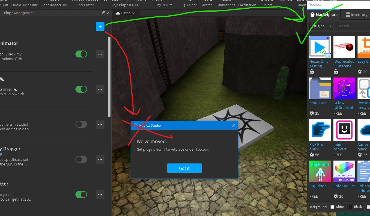Click the blue plus add button
The image size is (370, 216).
click(100, 26)
